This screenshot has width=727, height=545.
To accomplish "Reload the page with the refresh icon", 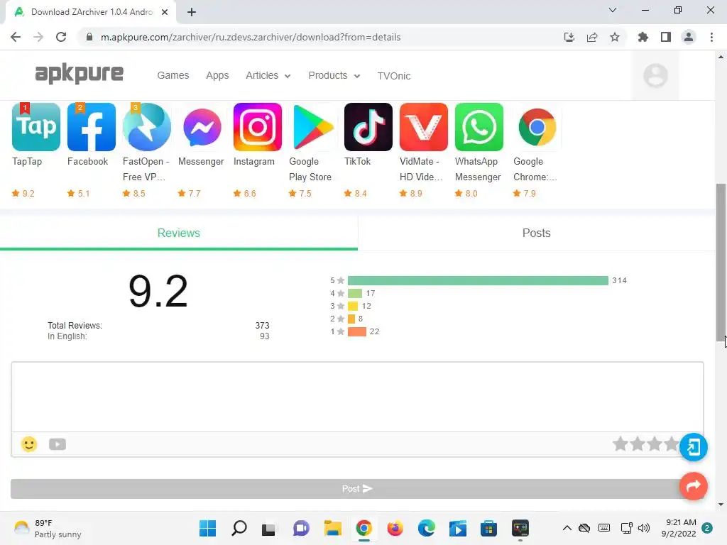I will [x=61, y=37].
